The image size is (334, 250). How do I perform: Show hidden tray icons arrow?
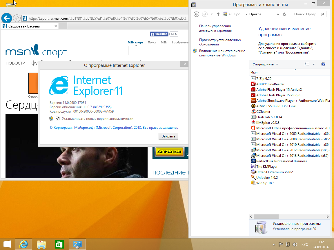coord(274,245)
